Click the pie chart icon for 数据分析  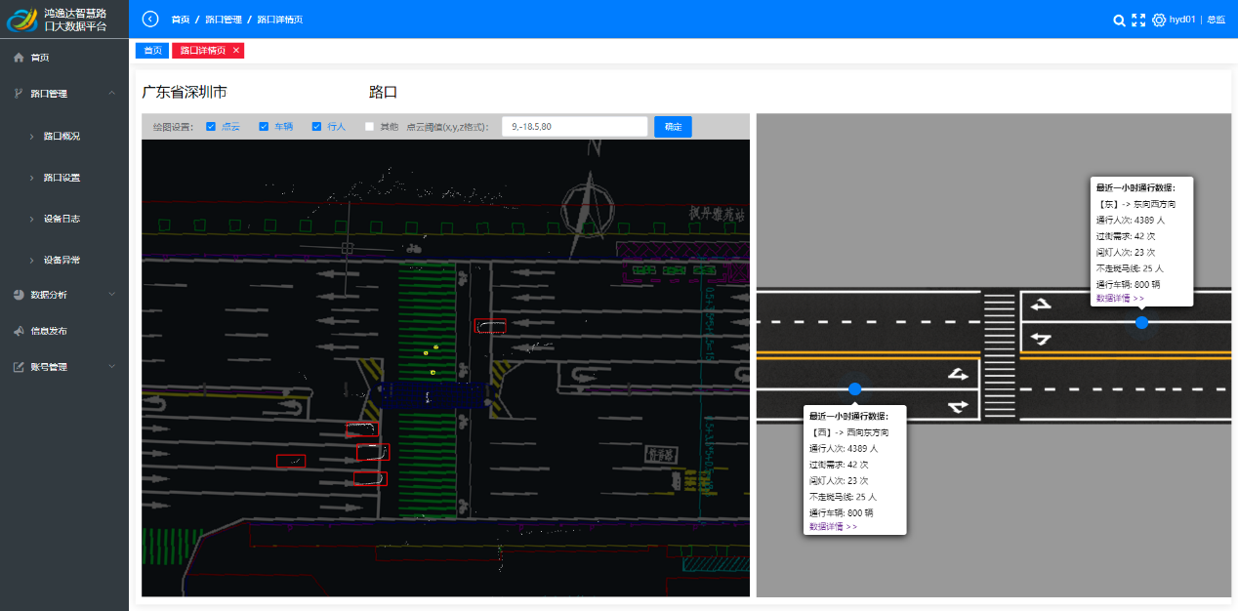coord(19,294)
